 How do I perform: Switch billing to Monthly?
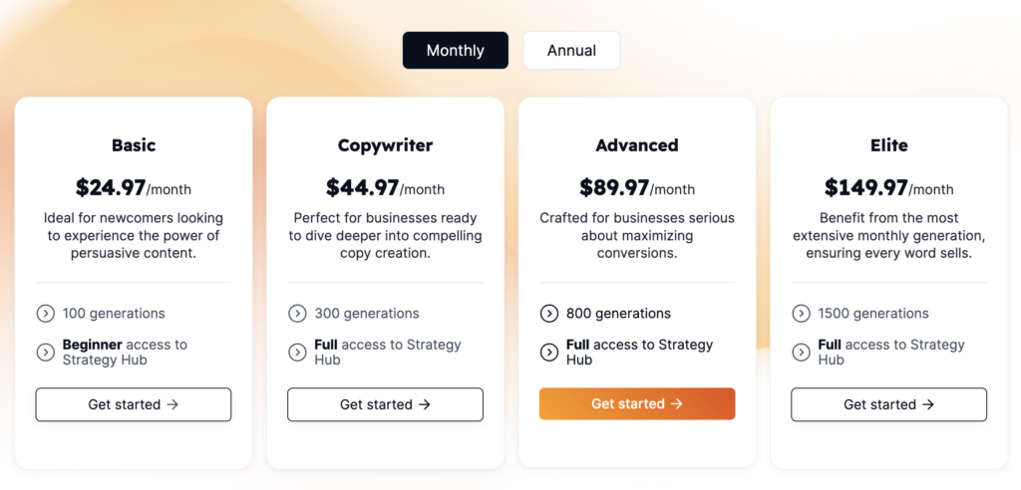[x=455, y=50]
